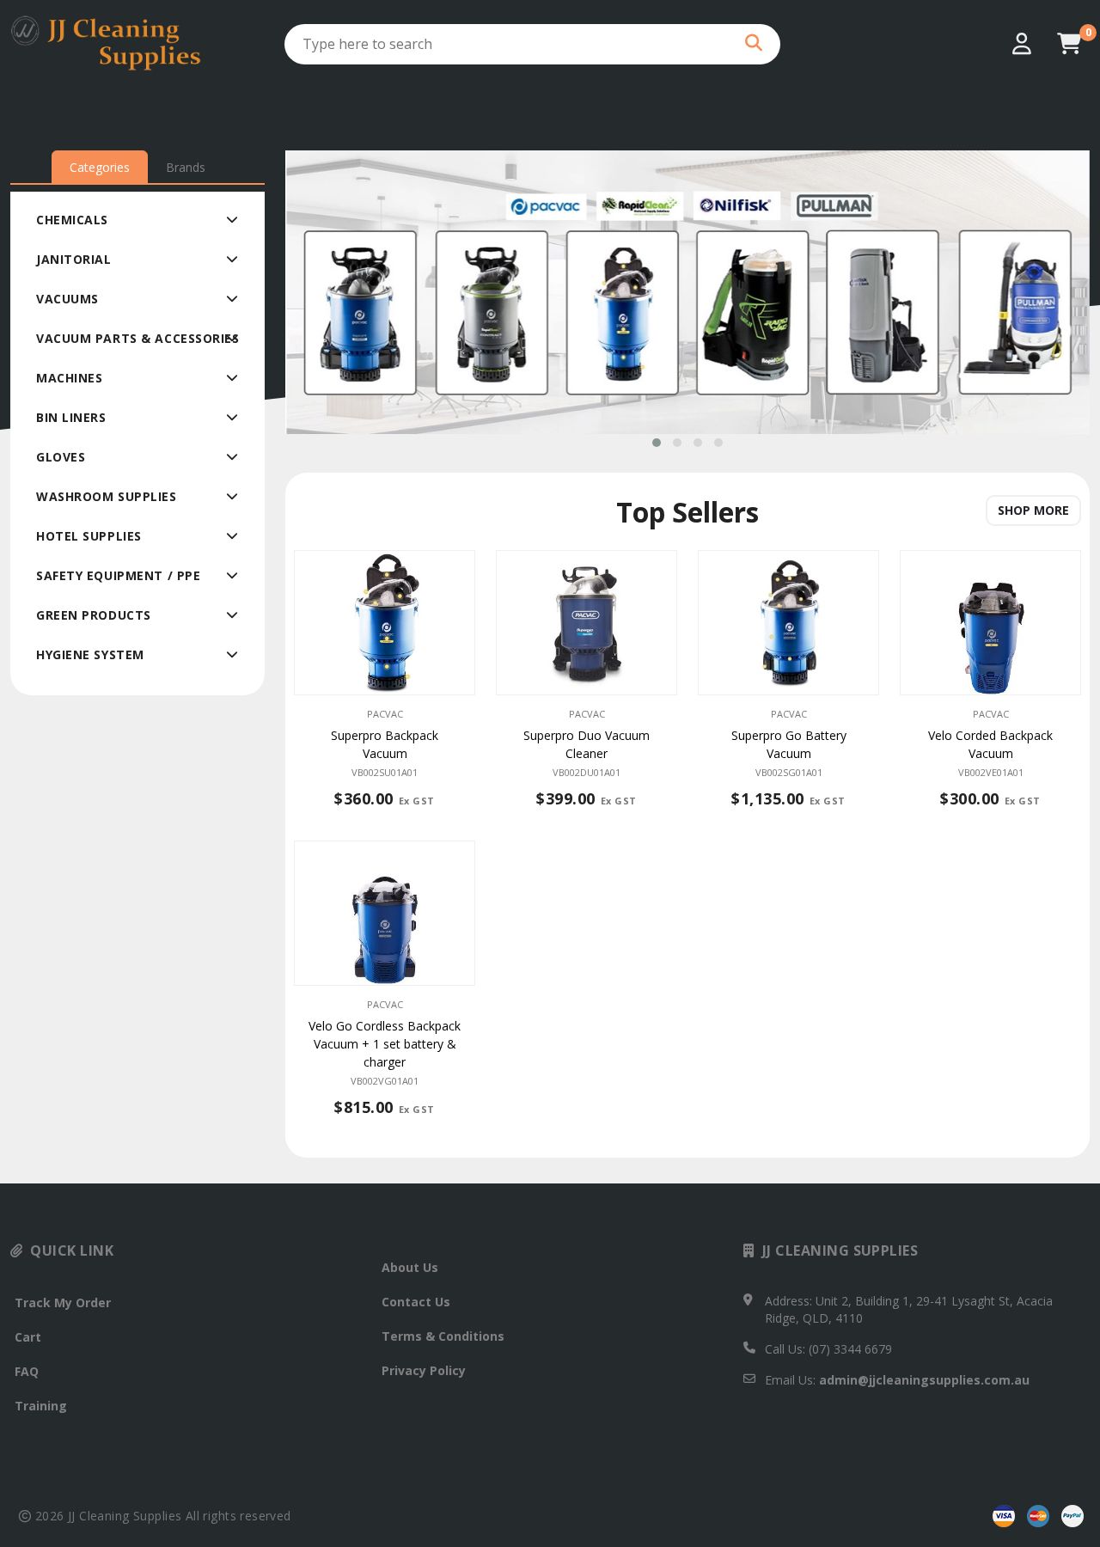1100x1547 pixels.
Task: Click the SHOP MORE button
Action: tap(1033, 511)
